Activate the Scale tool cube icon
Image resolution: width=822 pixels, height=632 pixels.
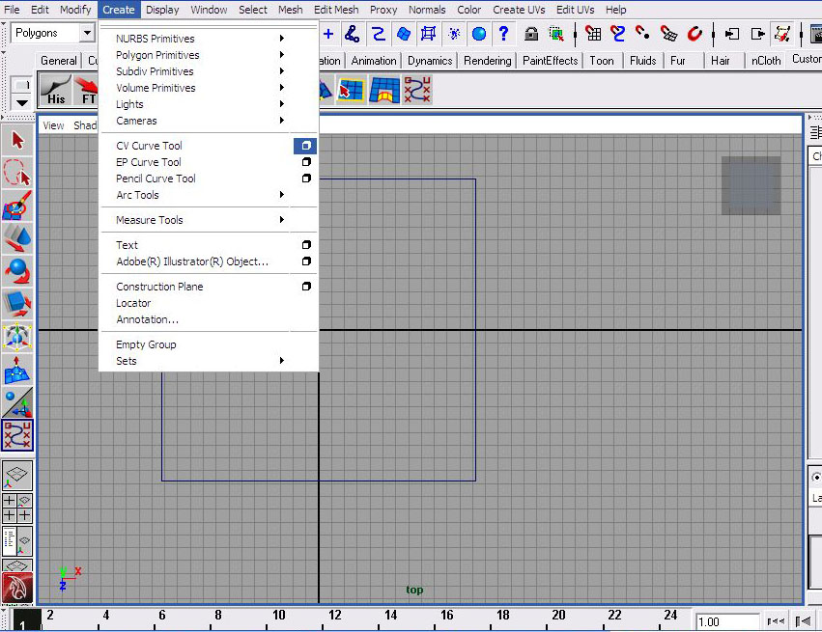click(17, 304)
